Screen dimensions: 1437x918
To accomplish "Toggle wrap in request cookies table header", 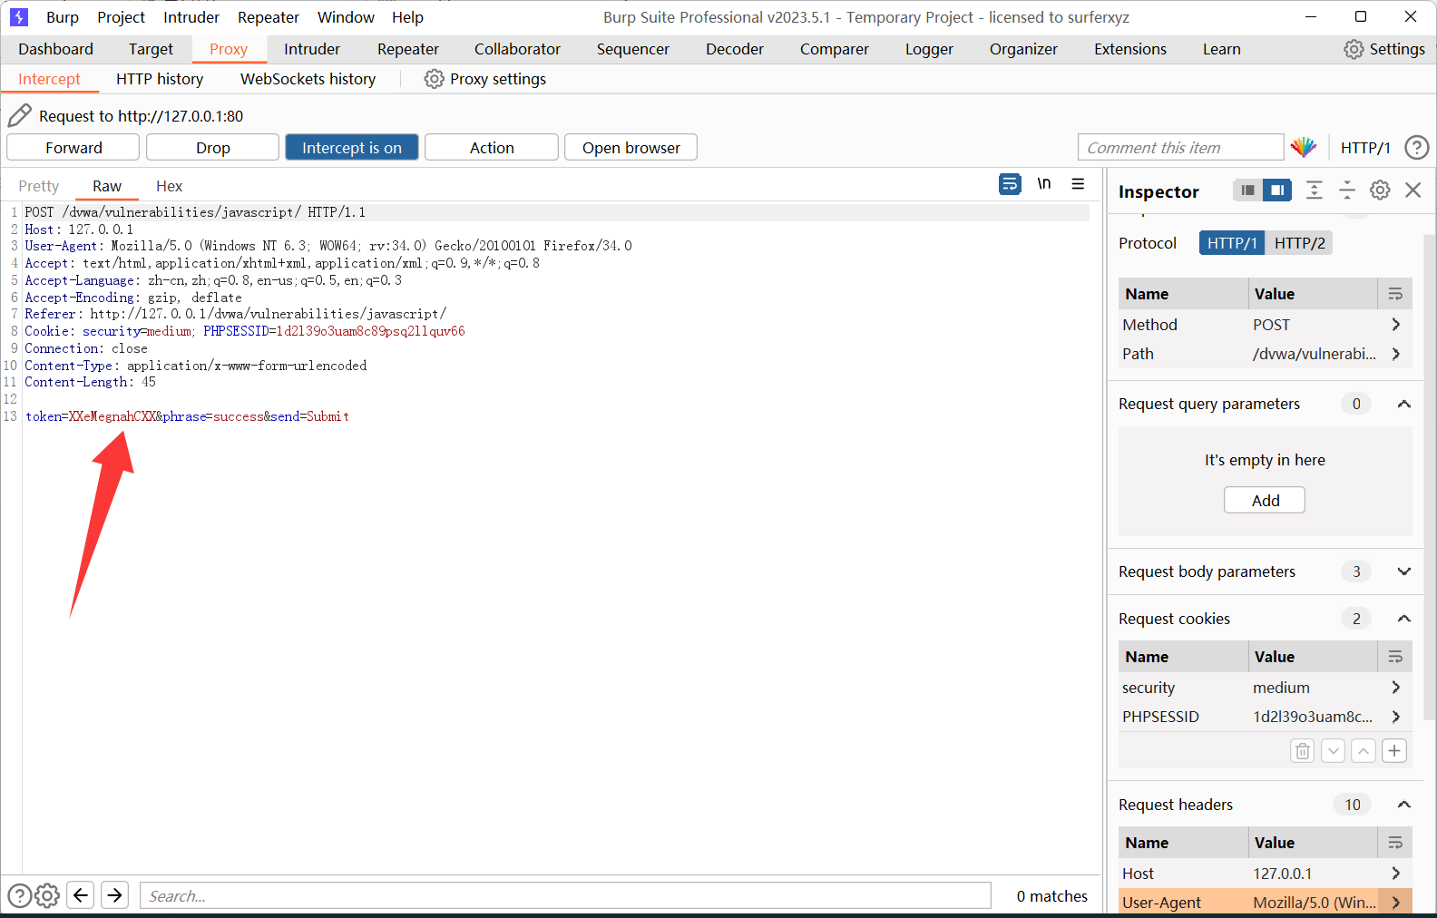I will coord(1395,657).
